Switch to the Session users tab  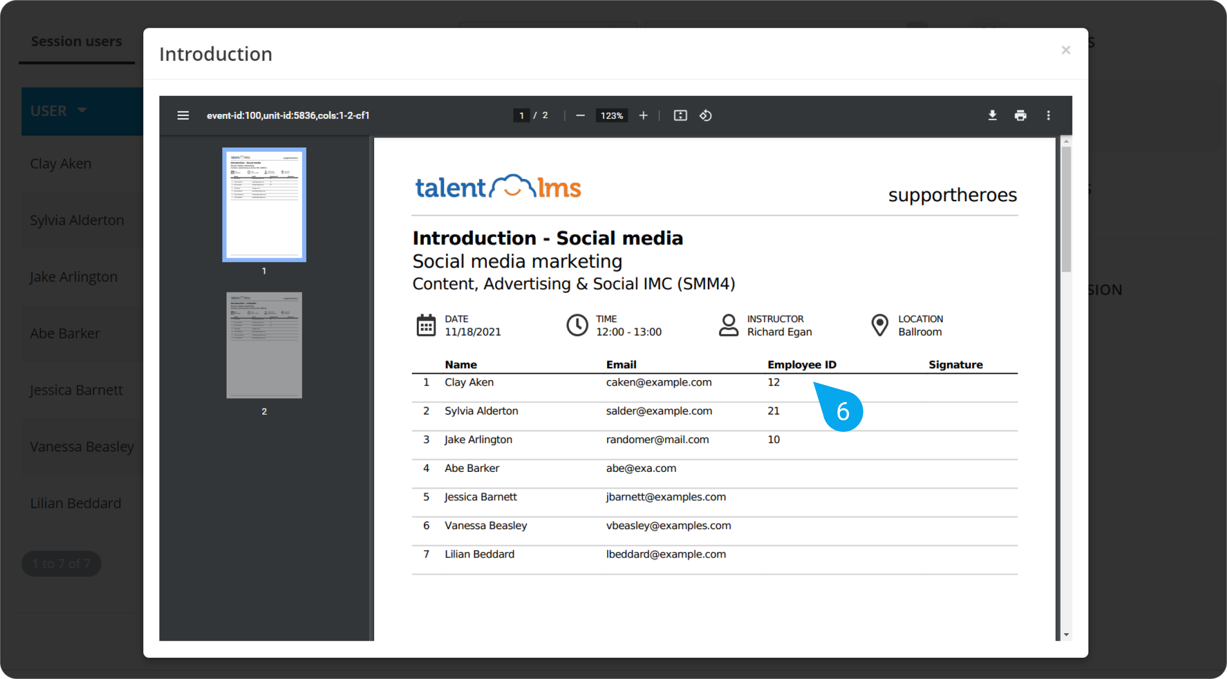pyautogui.click(x=77, y=41)
